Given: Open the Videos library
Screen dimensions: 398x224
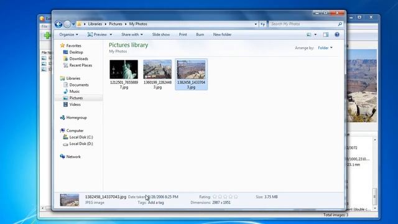Looking at the screenshot, I should [x=75, y=105].
